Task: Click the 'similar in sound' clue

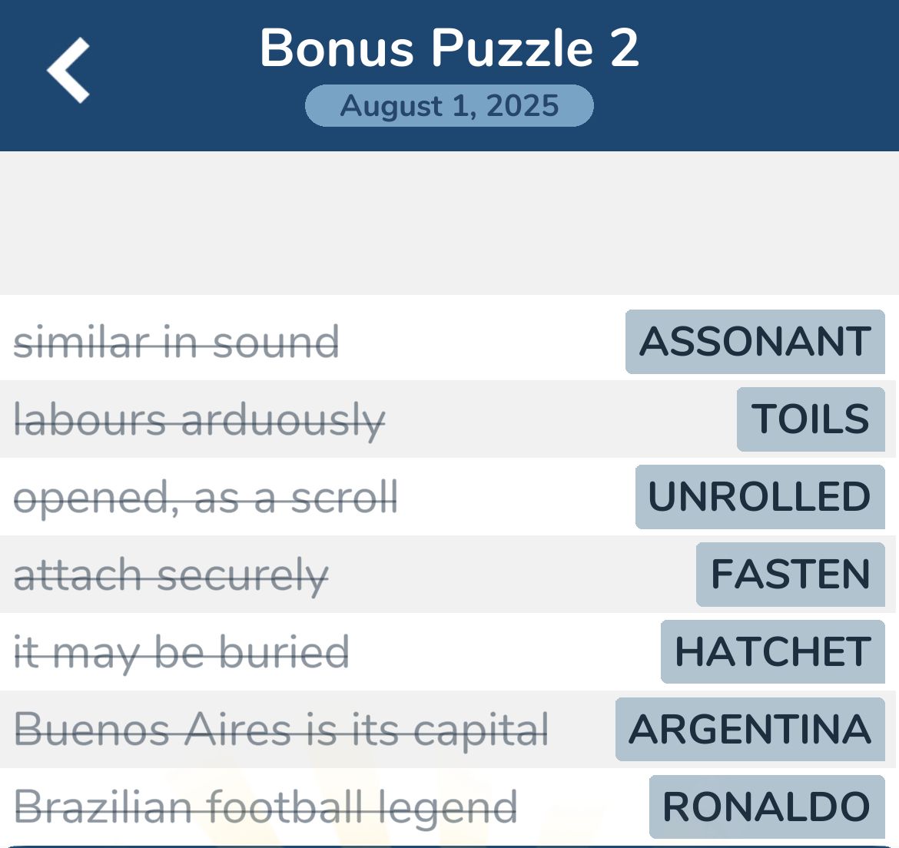Action: tap(177, 343)
